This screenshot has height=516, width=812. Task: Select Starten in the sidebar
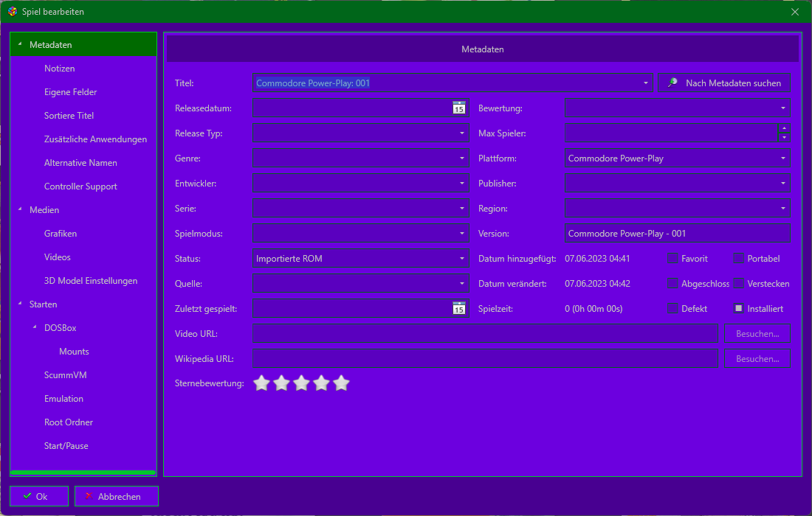[43, 304]
